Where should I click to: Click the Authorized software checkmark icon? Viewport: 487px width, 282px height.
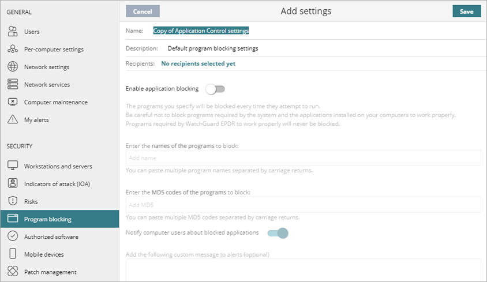click(x=13, y=236)
